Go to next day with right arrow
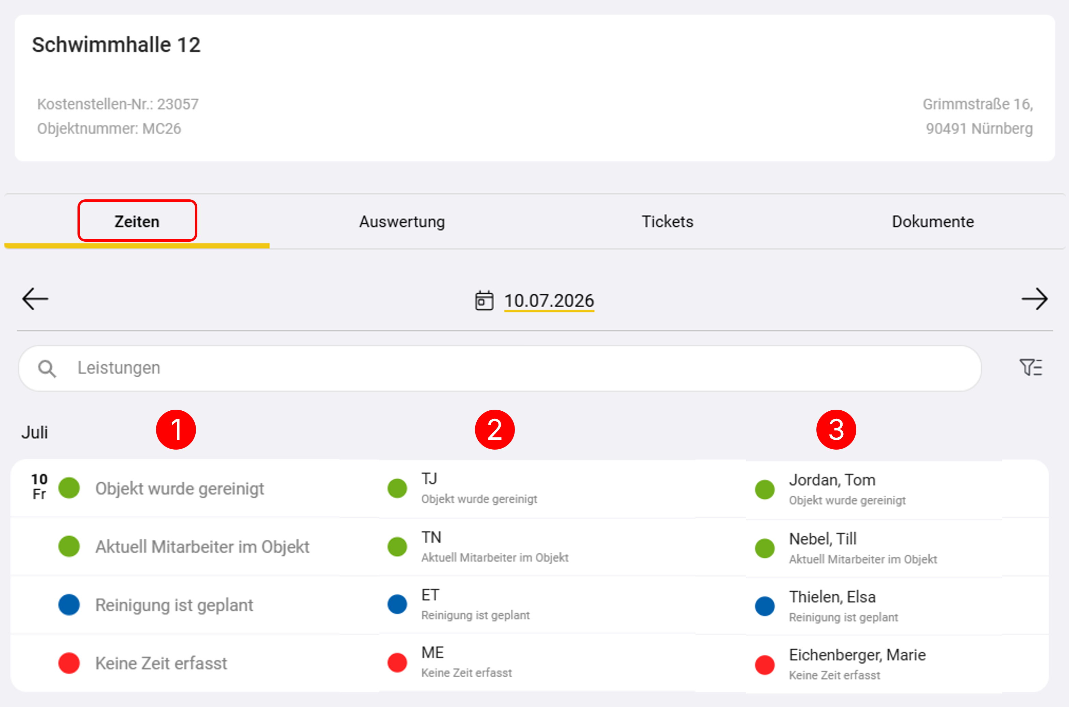The image size is (1069, 707). point(1035,299)
